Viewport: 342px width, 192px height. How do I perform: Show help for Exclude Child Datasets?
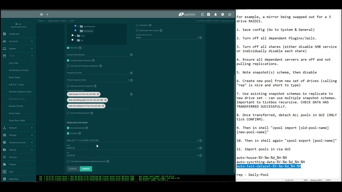(131, 55)
